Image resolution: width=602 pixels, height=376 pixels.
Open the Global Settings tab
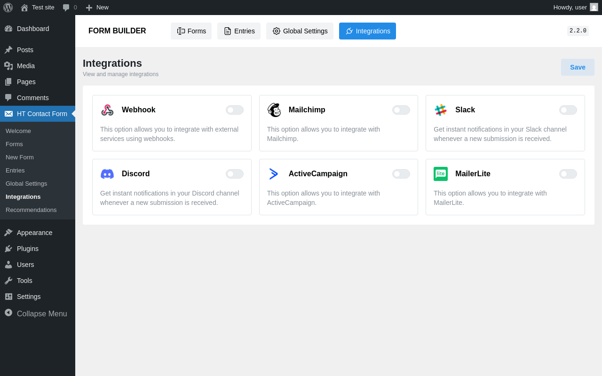tap(300, 31)
